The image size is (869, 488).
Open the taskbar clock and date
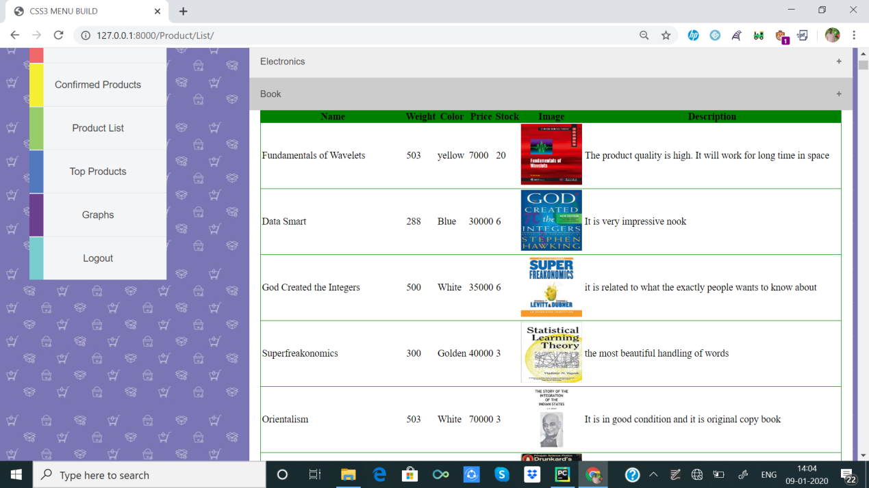[x=807, y=474]
